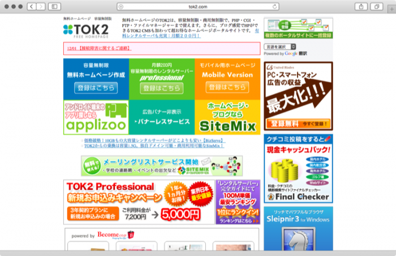
Task: Click the plus icon inside the address bar
Action: click(121, 7)
